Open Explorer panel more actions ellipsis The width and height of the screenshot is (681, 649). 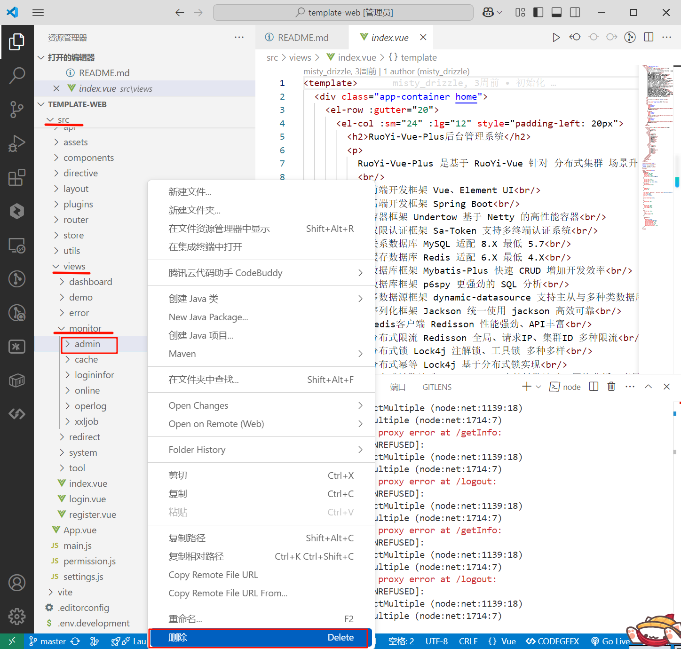coord(239,38)
